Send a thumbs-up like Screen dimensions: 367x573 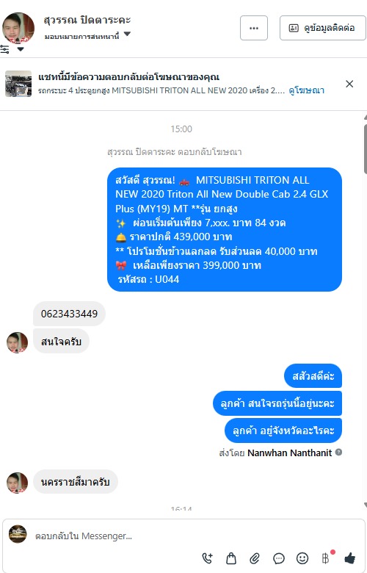350,558
